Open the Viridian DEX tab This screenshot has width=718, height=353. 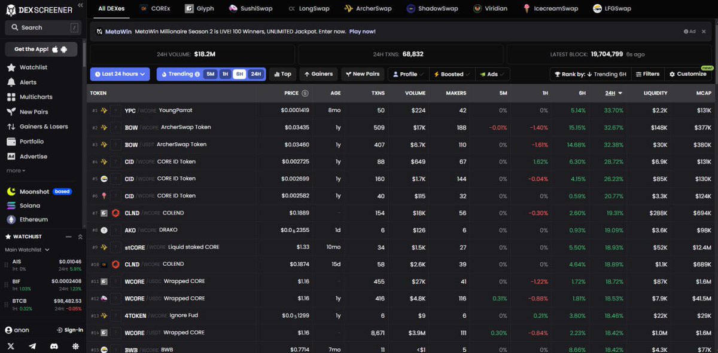coord(491,8)
